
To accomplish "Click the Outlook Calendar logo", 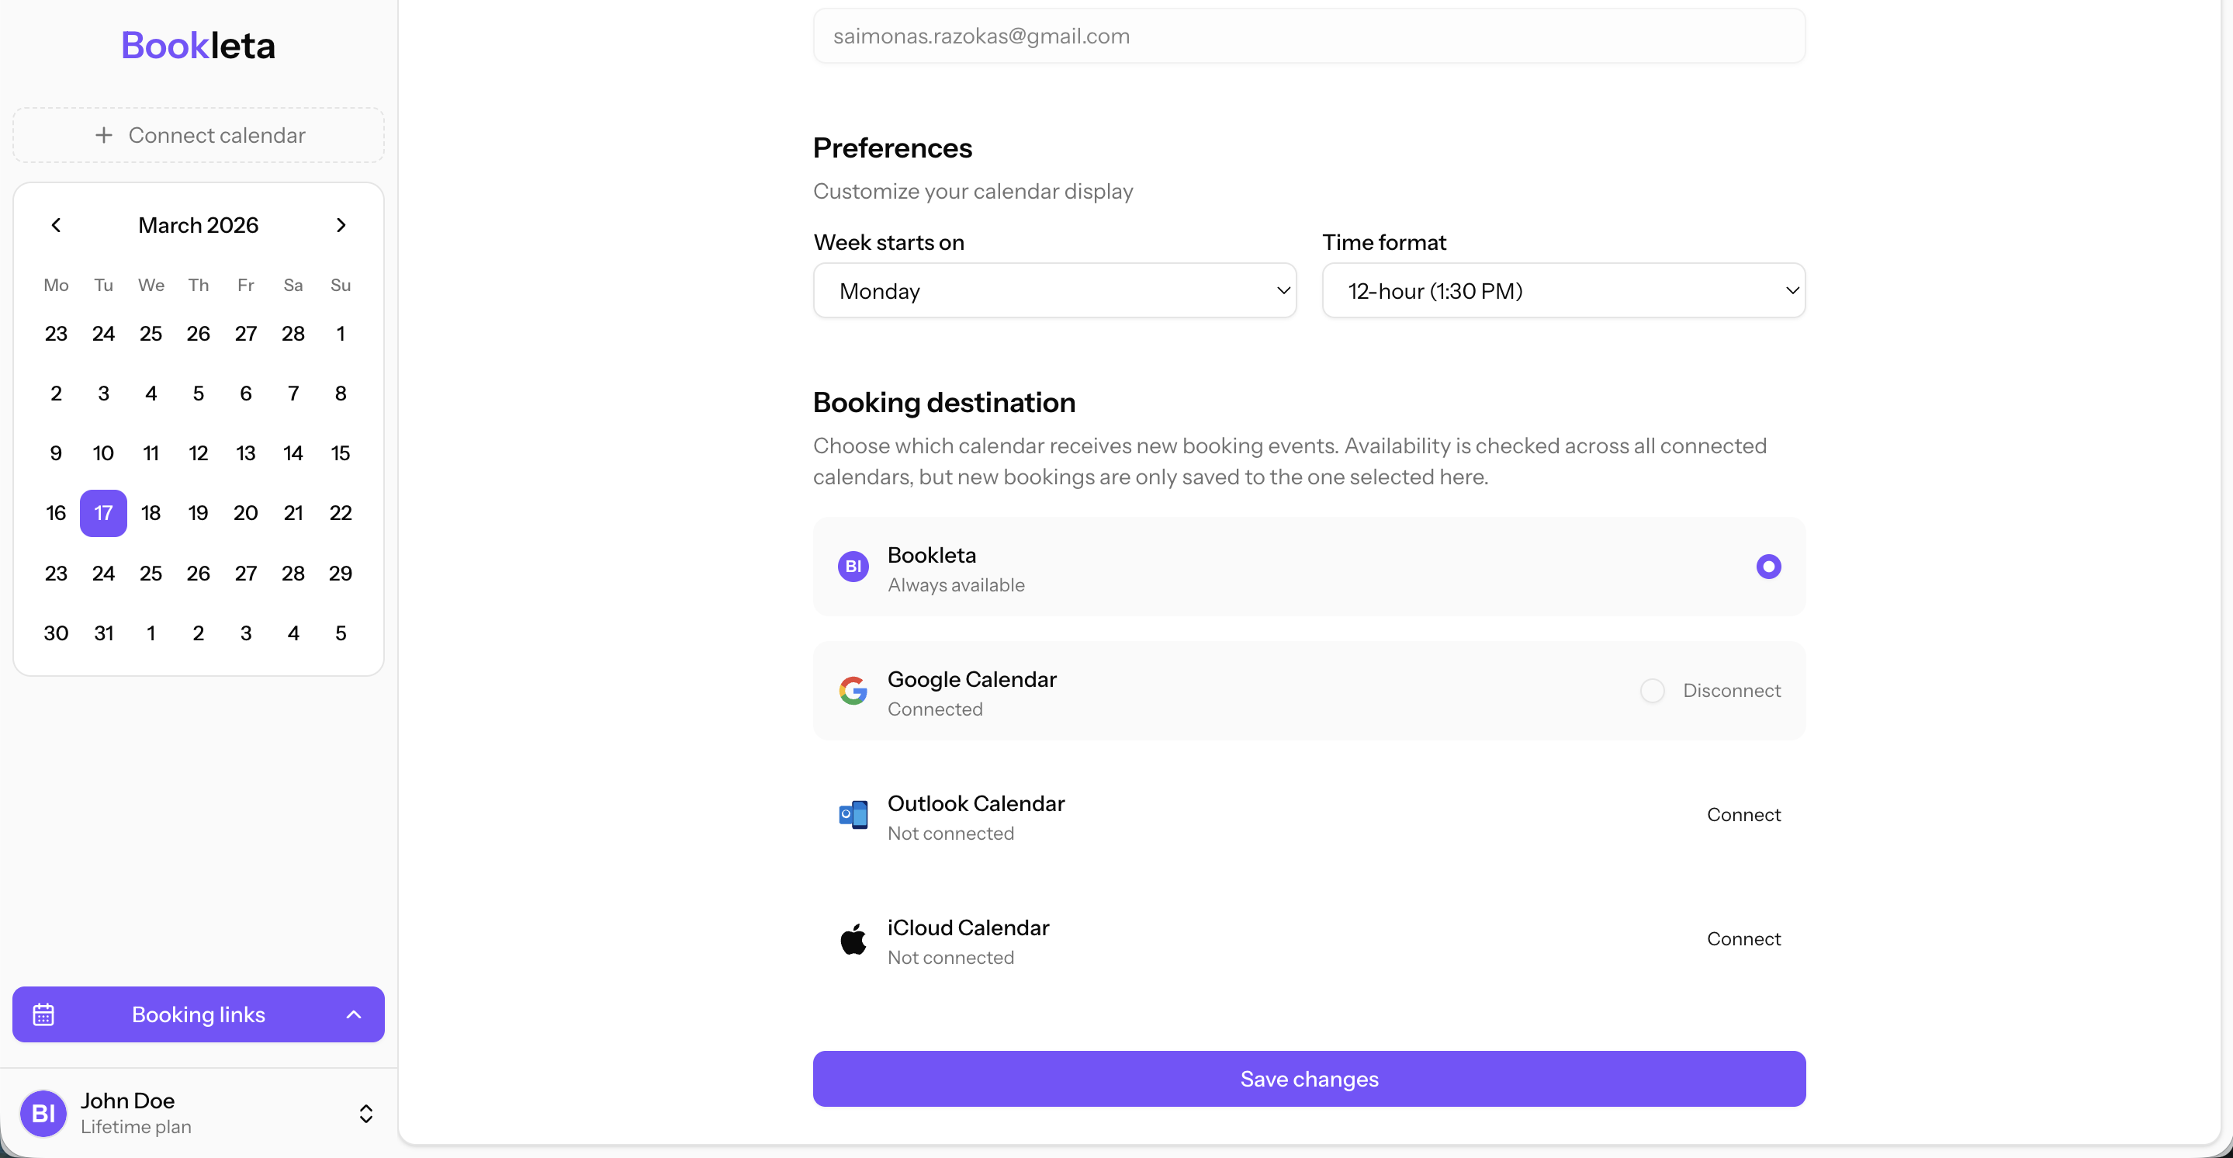I will tap(853, 814).
